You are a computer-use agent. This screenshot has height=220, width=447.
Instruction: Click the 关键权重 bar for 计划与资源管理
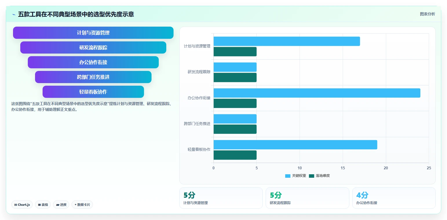tap(287, 41)
